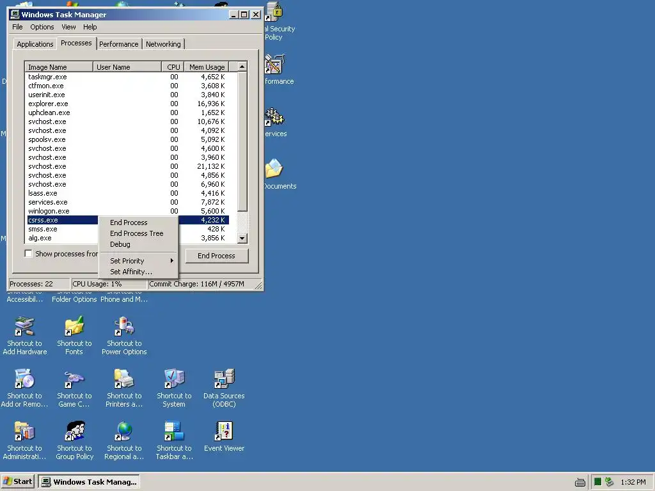This screenshot has height=491, width=655.
Task: Select svchost.exe row using 21,132 K
Action: click(127, 166)
